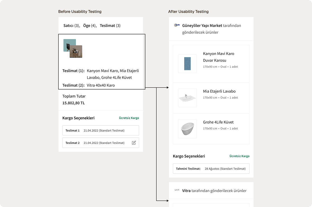
Task: Click the Tahmini Teslimat date entry
Action: pyautogui.click(x=211, y=168)
